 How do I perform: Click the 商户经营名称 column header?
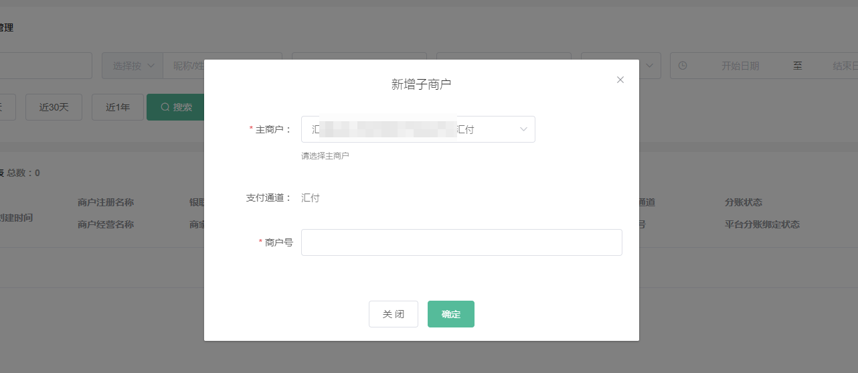tap(106, 224)
